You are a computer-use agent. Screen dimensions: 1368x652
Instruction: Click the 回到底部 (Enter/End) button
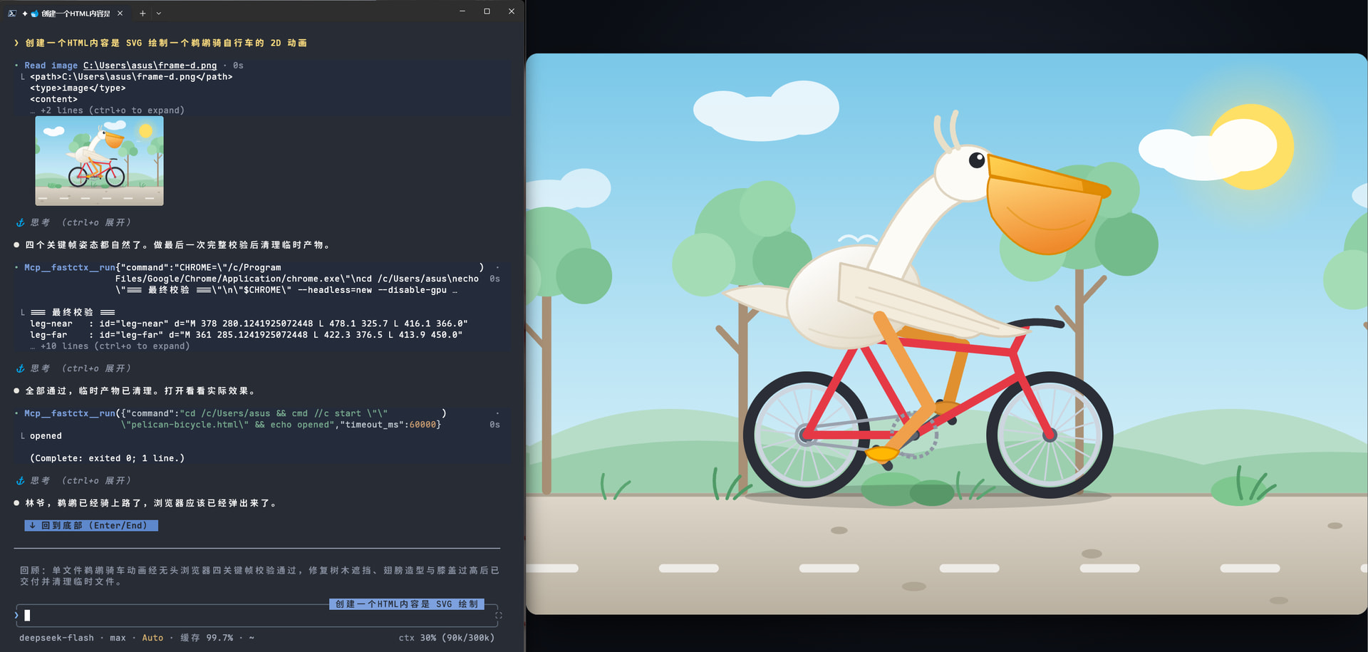[x=91, y=525]
